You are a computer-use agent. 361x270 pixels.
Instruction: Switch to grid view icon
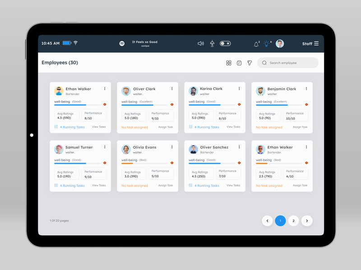229,63
